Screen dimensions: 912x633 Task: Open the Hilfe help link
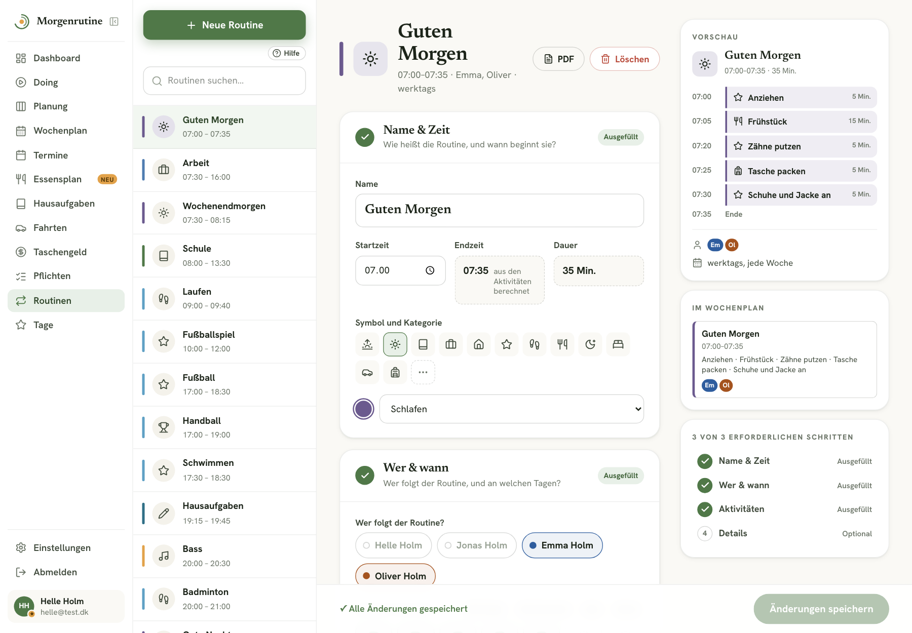coord(286,53)
